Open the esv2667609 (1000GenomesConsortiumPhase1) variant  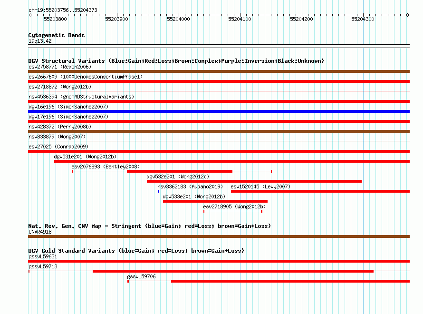click(86, 77)
